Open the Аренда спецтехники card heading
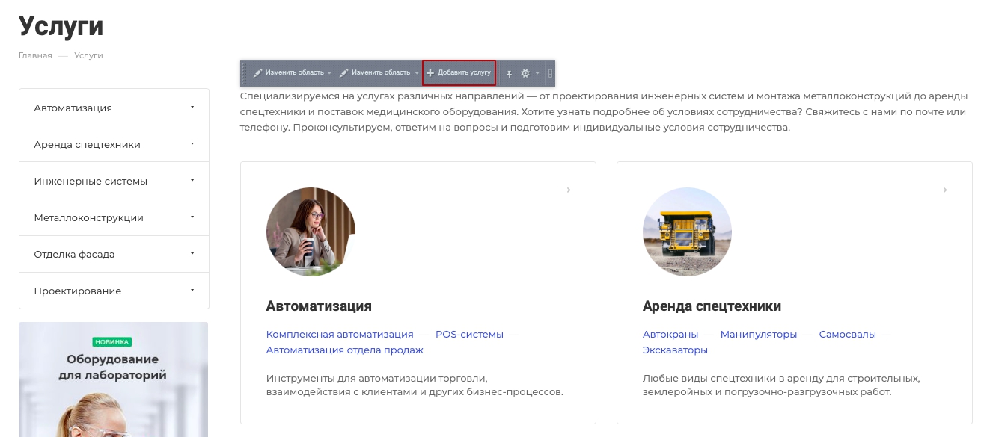The width and height of the screenshot is (984, 437). click(x=712, y=306)
